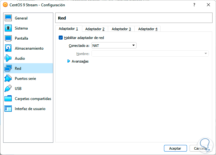The image size is (216, 155).
Task: Click the help question mark button
Action: [194, 5]
